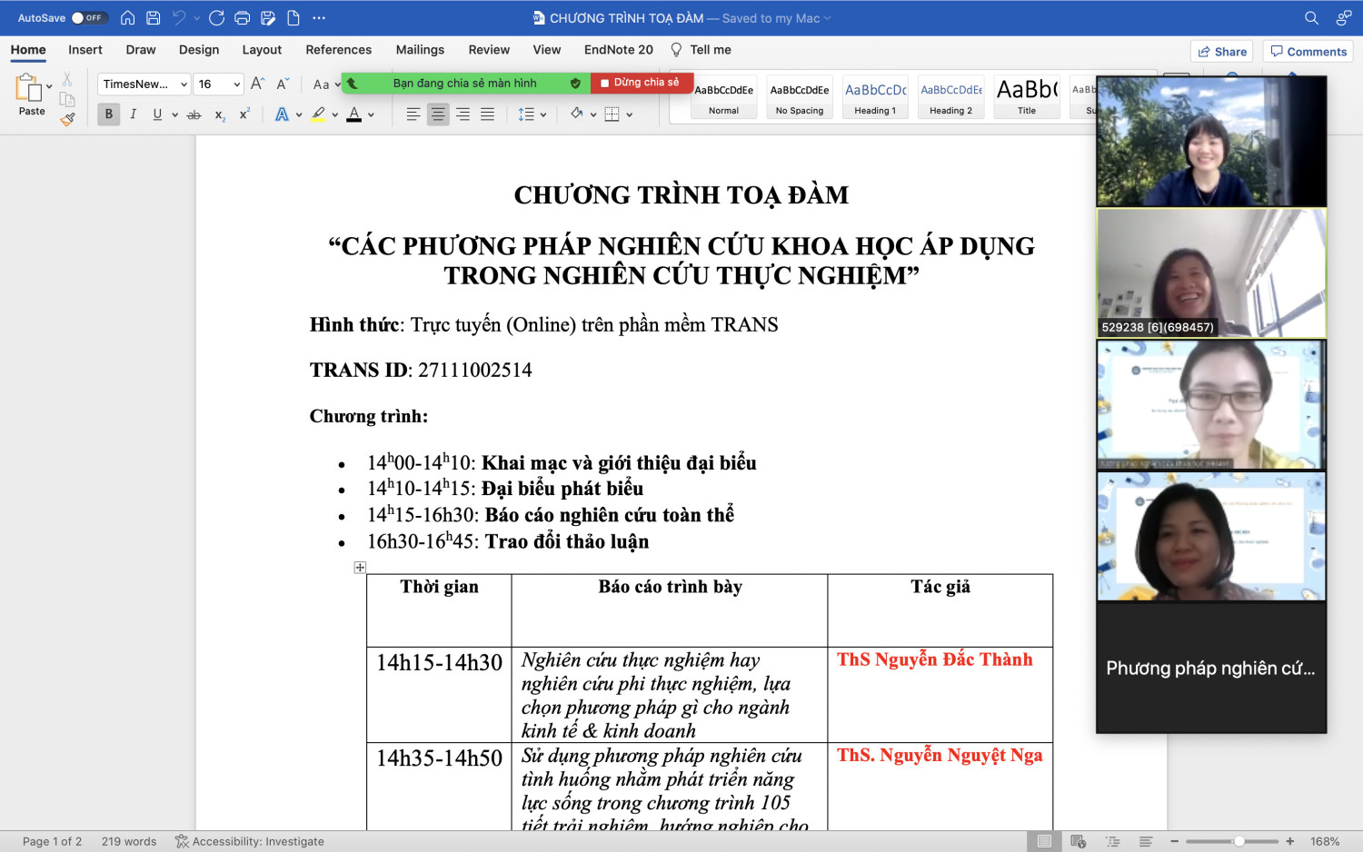Expand the line spacing options arrow

pyautogui.click(x=543, y=114)
